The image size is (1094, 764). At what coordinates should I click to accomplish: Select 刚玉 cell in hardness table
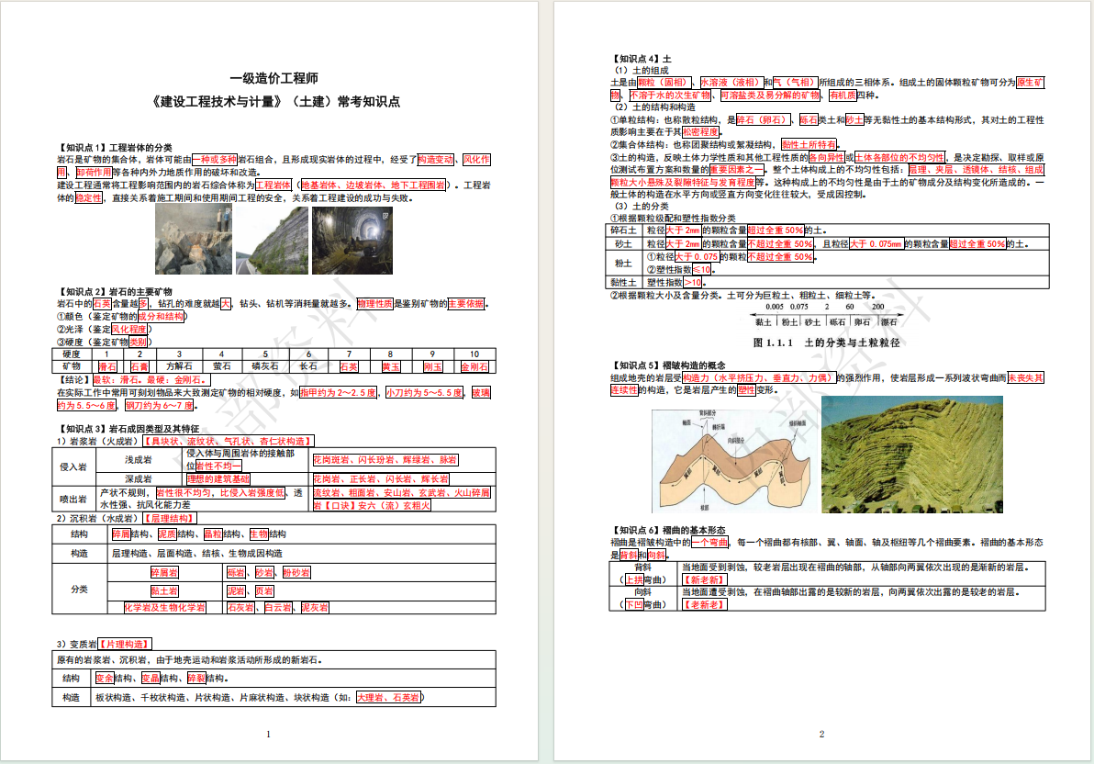click(432, 366)
